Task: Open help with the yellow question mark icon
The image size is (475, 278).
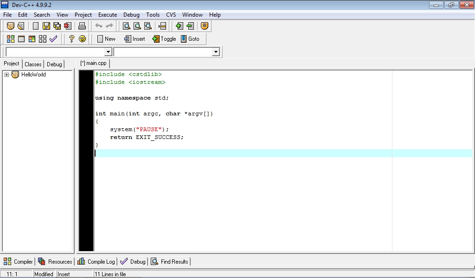Action: 71,39
